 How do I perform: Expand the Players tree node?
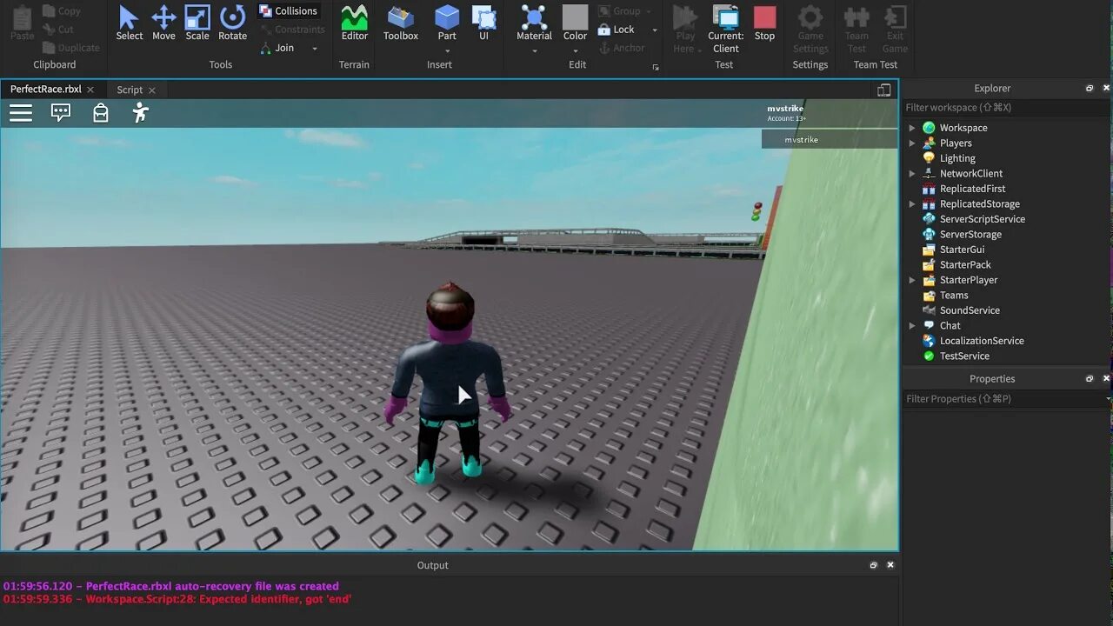[x=912, y=143]
